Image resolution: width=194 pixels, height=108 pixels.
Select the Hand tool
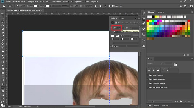point(3,91)
